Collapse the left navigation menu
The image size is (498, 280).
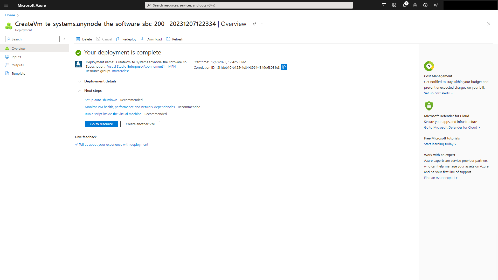click(x=65, y=39)
